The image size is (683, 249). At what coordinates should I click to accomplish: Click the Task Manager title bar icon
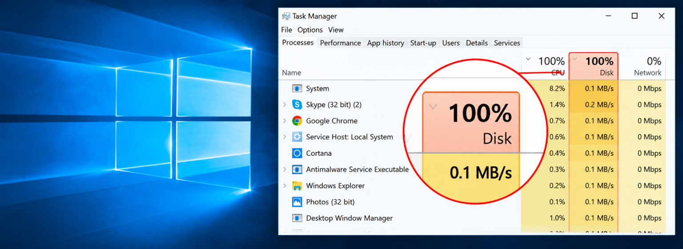point(286,16)
